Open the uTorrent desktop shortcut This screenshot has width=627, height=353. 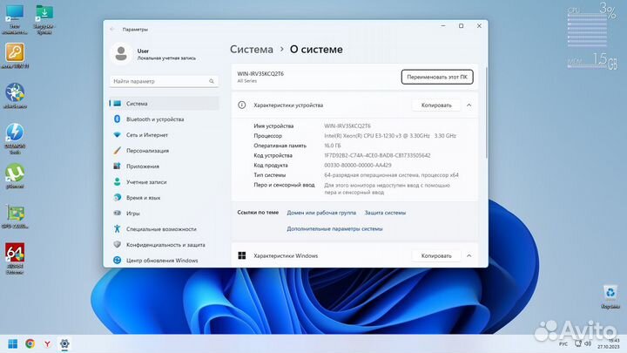click(15, 176)
